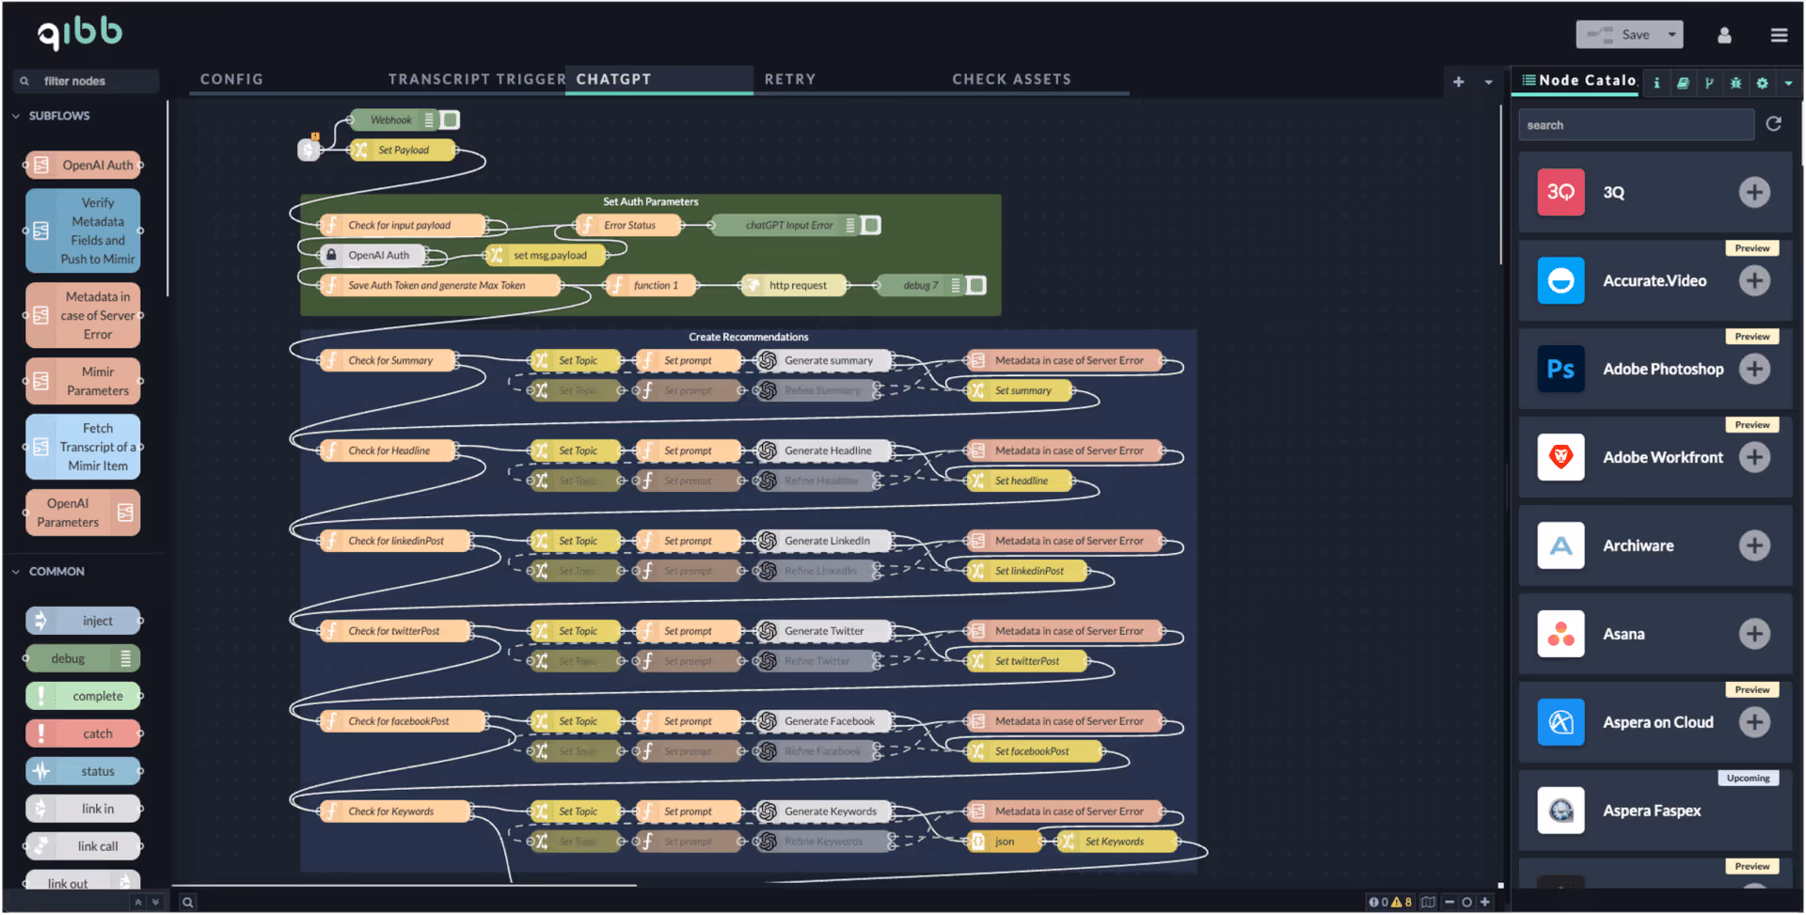Open the sidebar tabs dropdown arrow

tap(1788, 83)
